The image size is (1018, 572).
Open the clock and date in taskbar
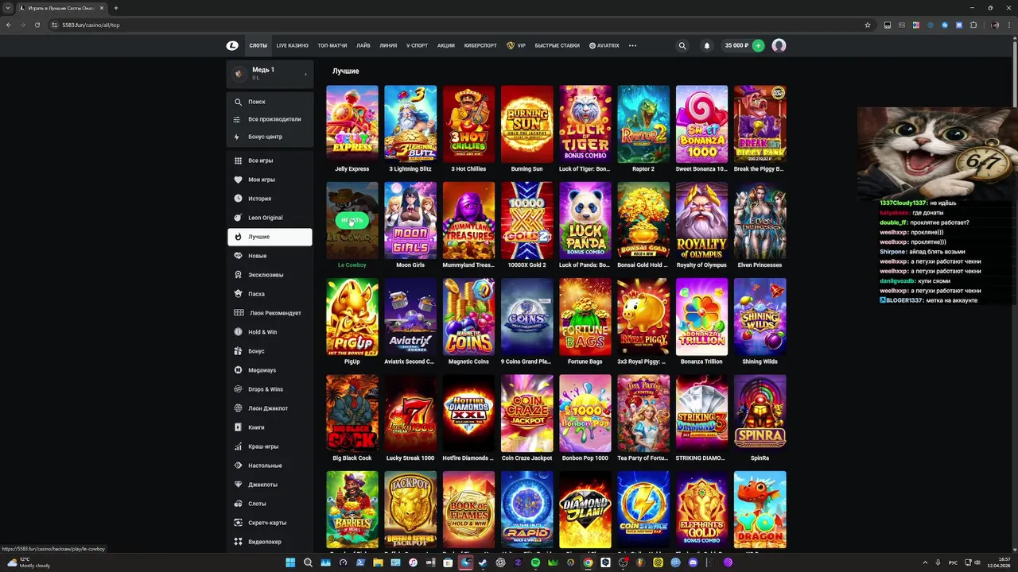(998, 562)
